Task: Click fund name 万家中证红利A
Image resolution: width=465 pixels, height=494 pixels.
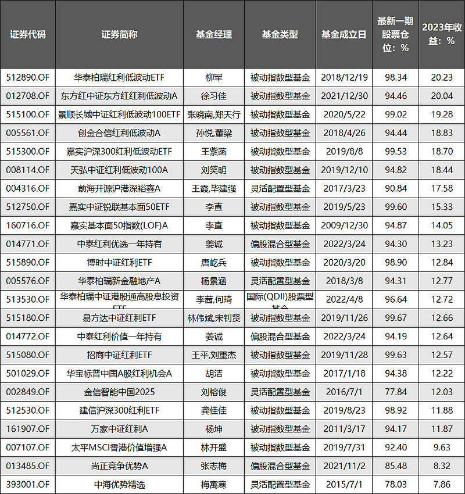Action: click(119, 429)
